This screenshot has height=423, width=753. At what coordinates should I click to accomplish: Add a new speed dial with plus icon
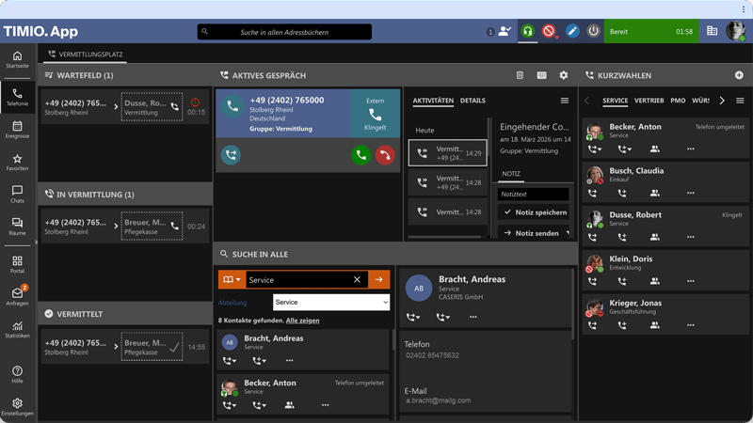tap(740, 75)
